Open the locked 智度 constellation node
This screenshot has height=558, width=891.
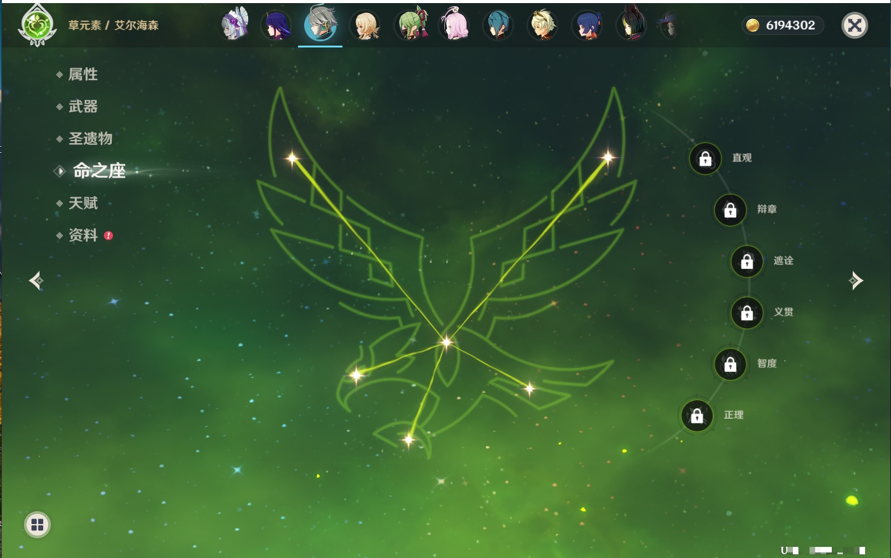coord(730,364)
